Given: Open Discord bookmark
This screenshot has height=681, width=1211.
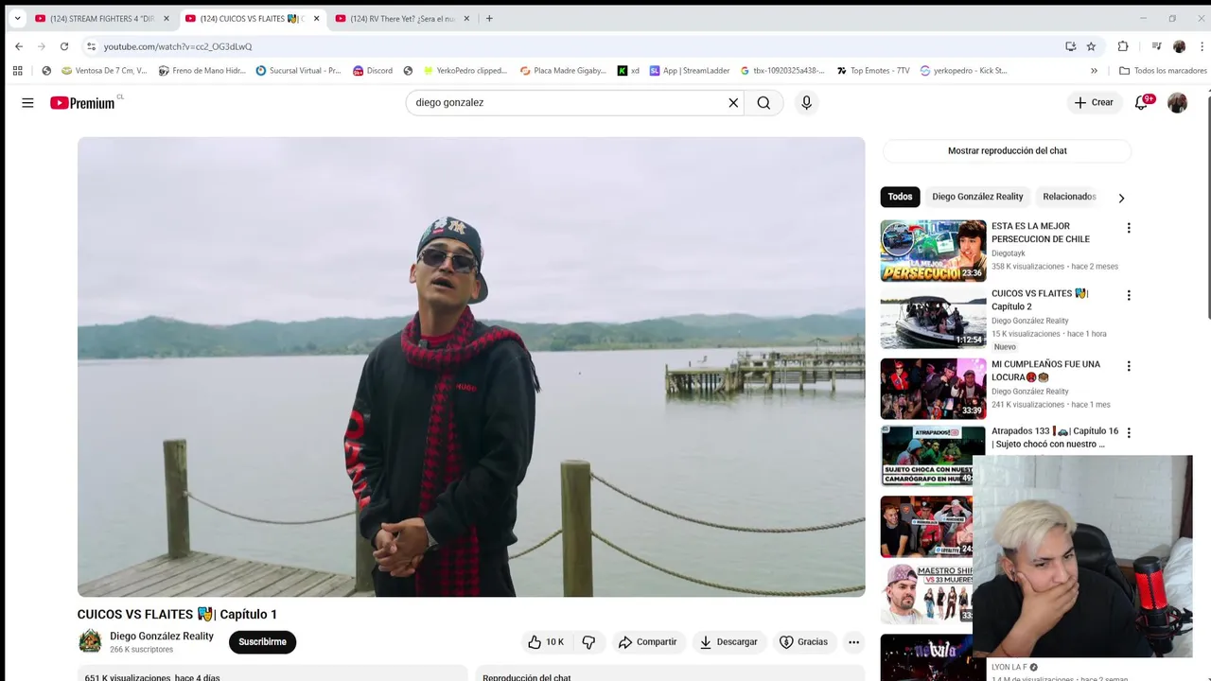Looking at the screenshot, I should [373, 71].
